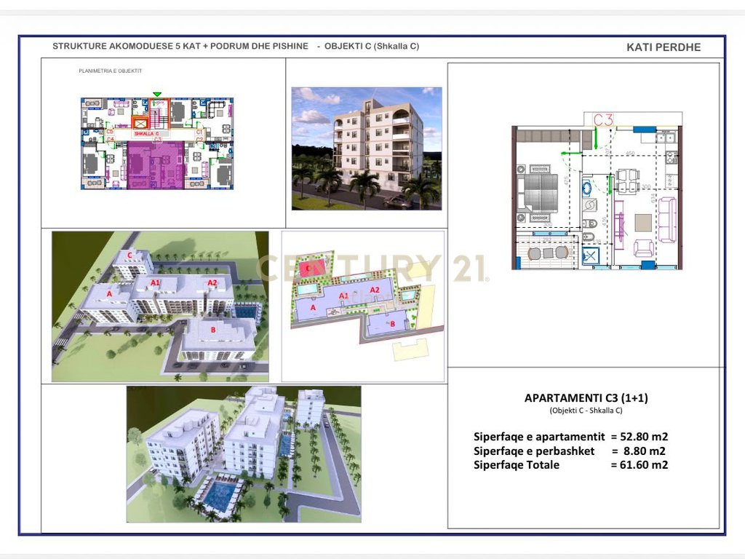Click the "B" building label in aerial render

click(213, 330)
